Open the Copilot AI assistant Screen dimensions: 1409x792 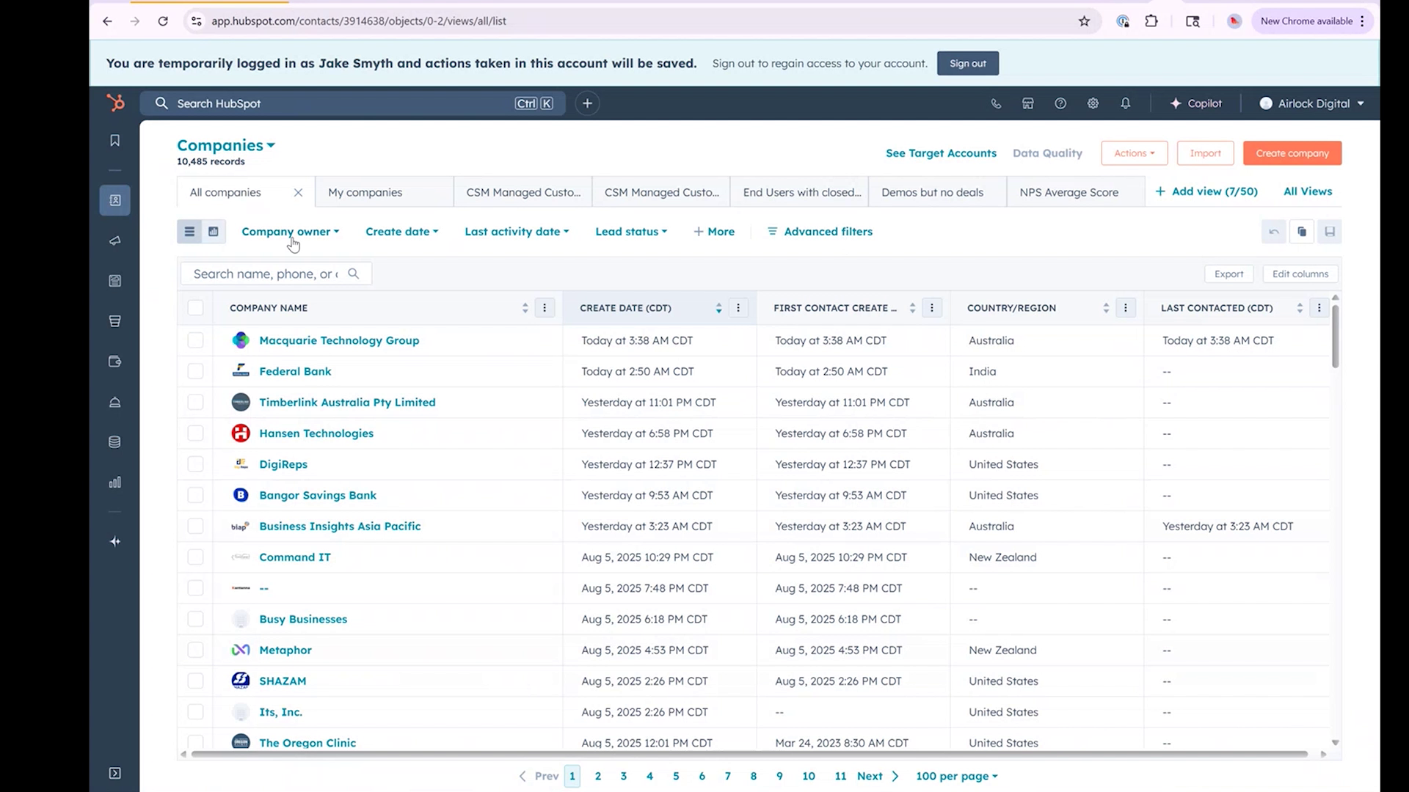tap(1195, 103)
